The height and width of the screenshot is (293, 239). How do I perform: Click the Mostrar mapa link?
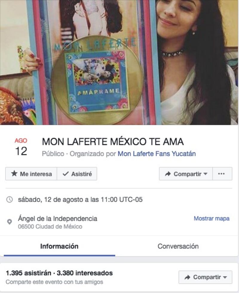pos(212,218)
